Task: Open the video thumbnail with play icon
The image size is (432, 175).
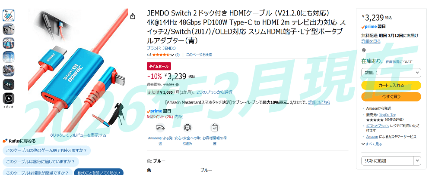Action: click(x=9, y=98)
